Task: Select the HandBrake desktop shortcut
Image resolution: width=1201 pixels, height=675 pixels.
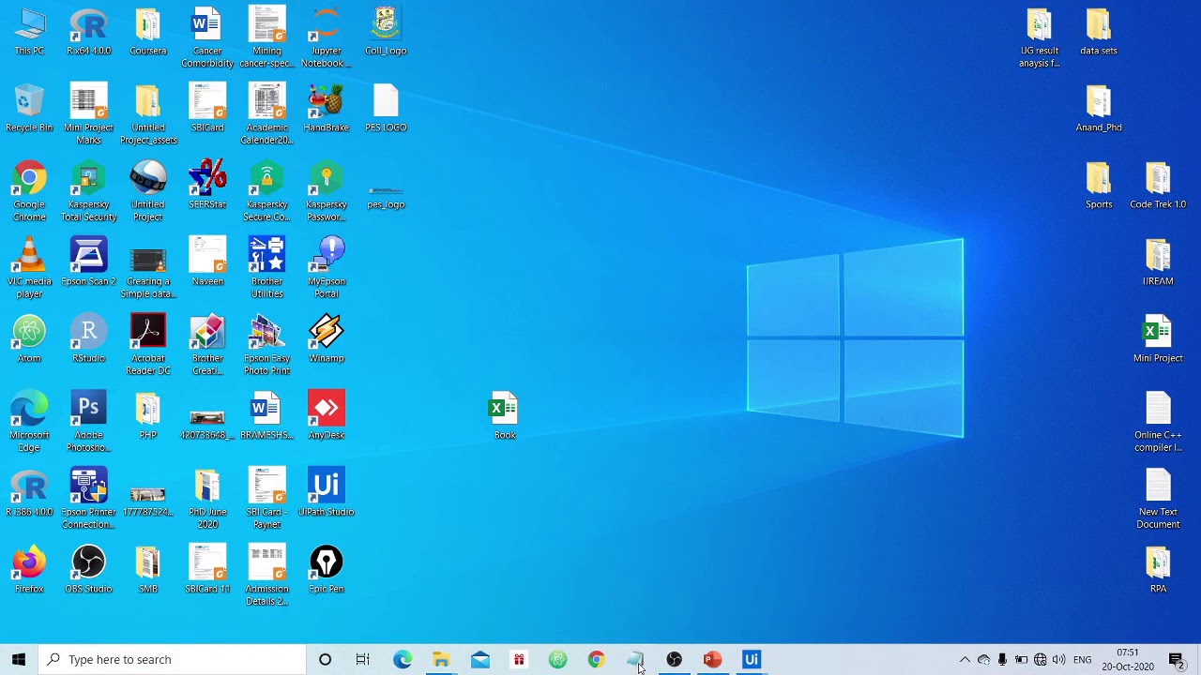Action: point(327,110)
